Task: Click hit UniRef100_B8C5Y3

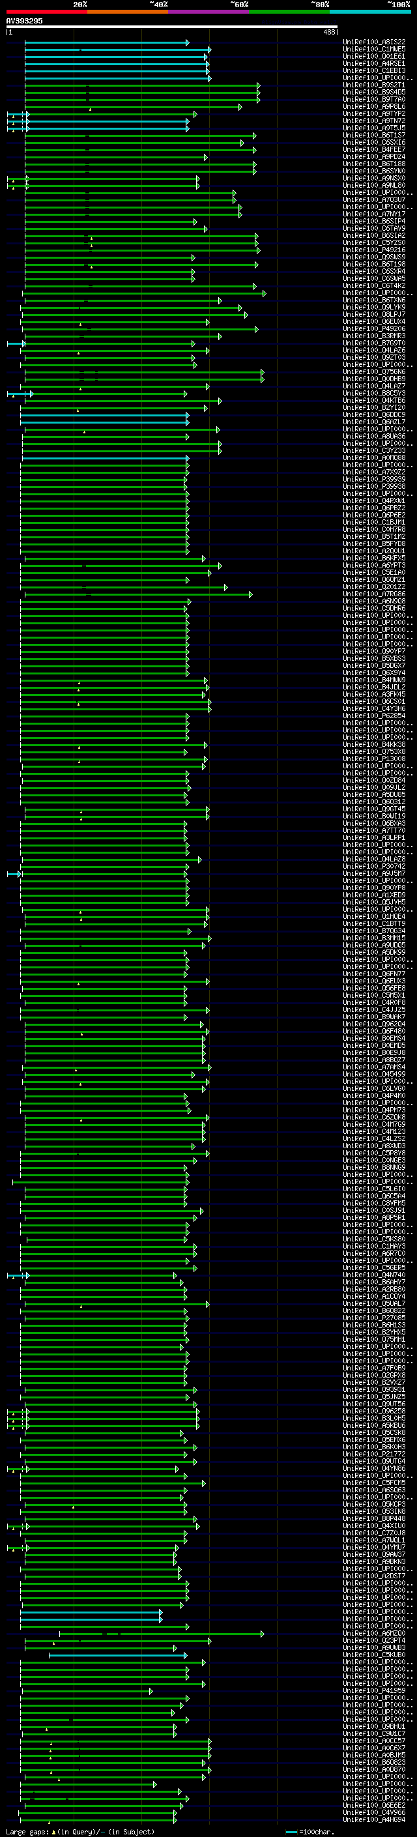Action: pos(374,393)
